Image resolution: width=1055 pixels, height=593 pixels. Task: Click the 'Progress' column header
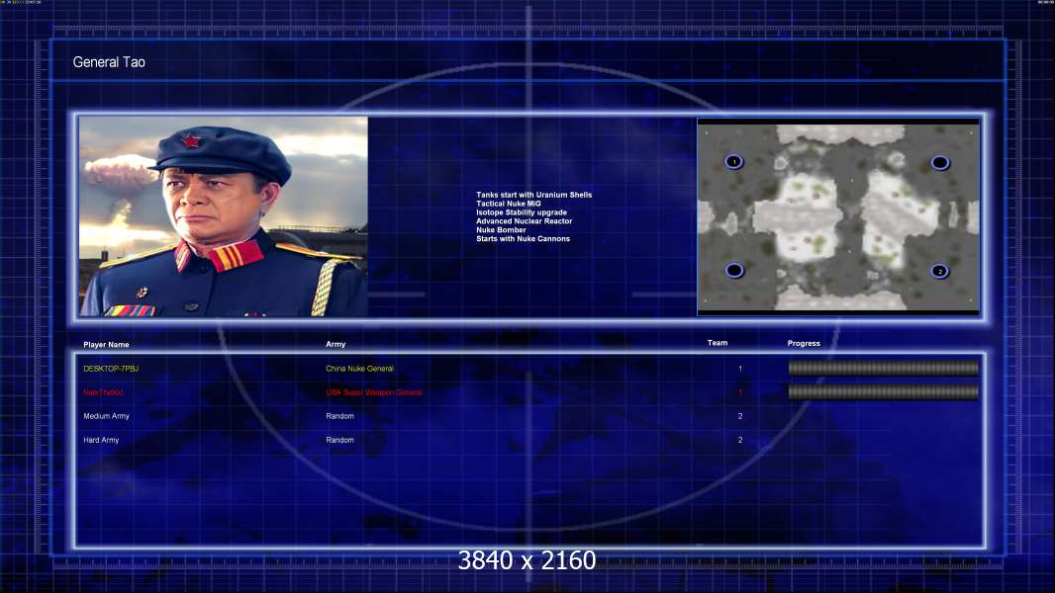pos(804,343)
